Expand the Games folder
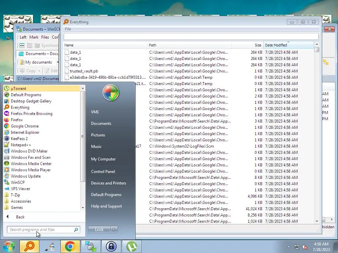Screen dimensions: 338x253 click(x=42, y=208)
